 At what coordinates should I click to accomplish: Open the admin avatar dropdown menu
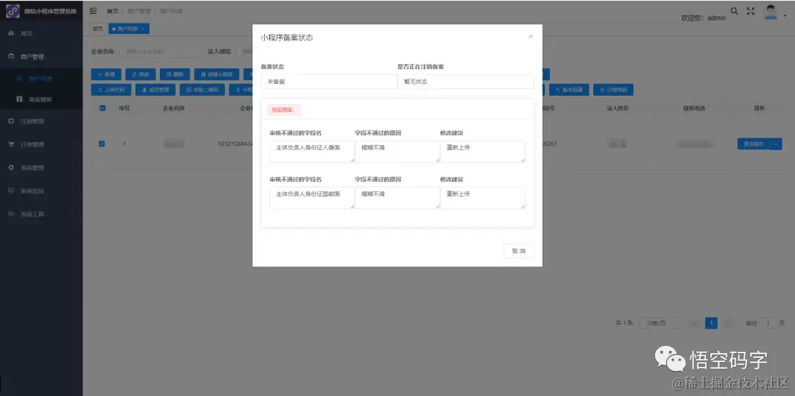pos(771,13)
